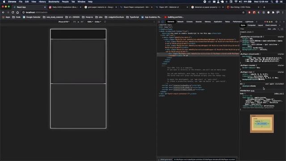Bookmark this page star icon
This screenshot has height=161, width=286.
[243, 13]
